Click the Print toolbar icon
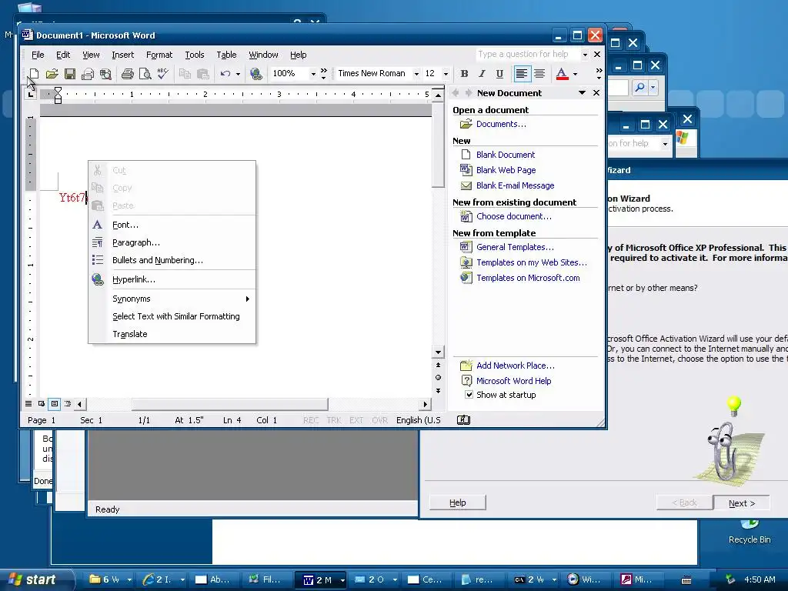The image size is (788, 591). [127, 74]
